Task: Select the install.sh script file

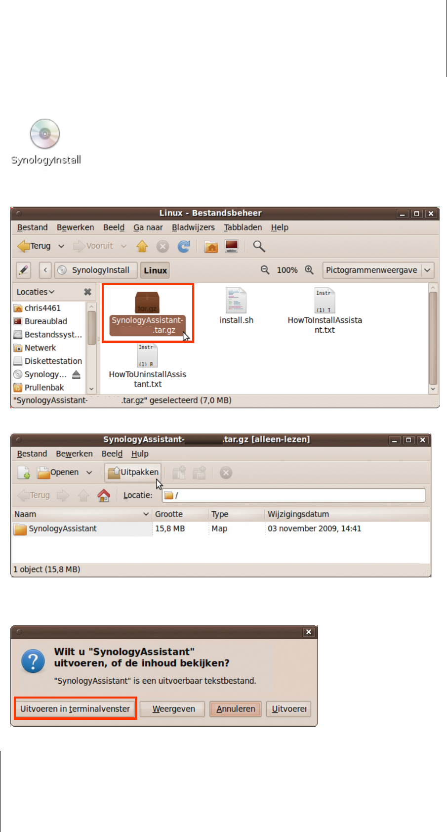Action: point(236,307)
